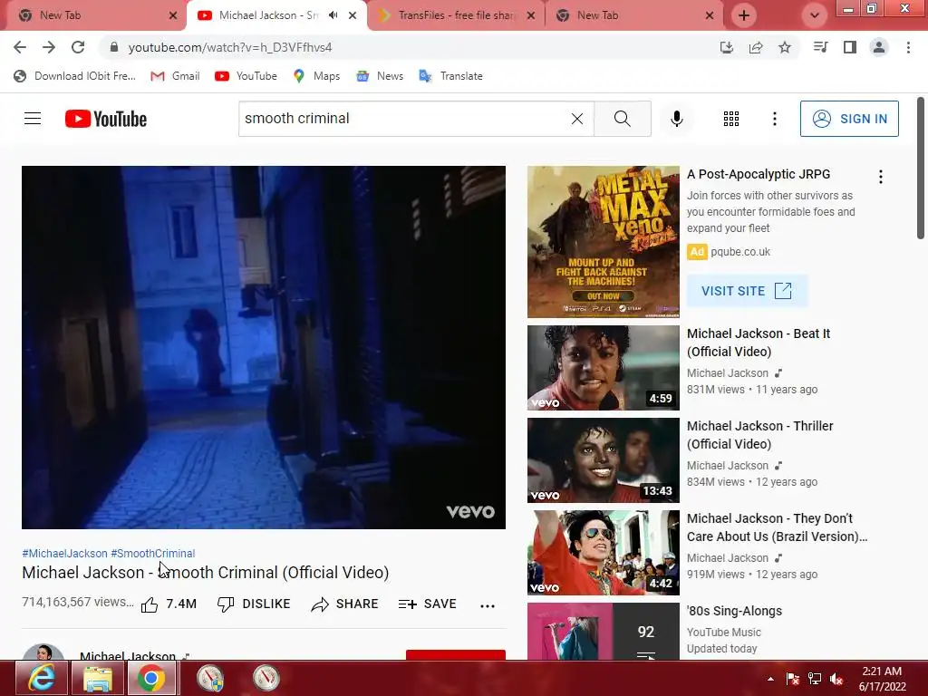Click the Chrome taskbar icon
Viewport: 928px width, 696px height.
pyautogui.click(x=151, y=678)
